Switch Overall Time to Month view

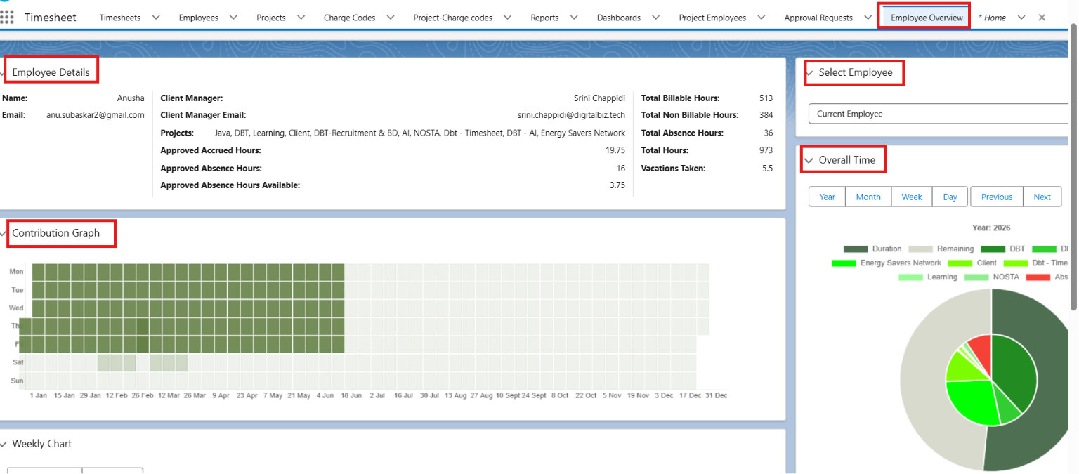click(868, 197)
